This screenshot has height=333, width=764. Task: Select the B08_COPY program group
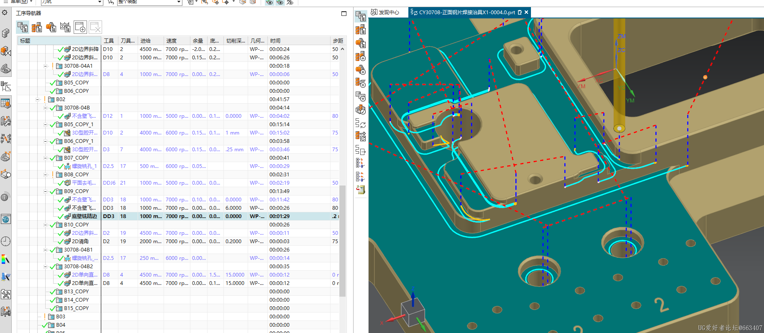[76, 175]
